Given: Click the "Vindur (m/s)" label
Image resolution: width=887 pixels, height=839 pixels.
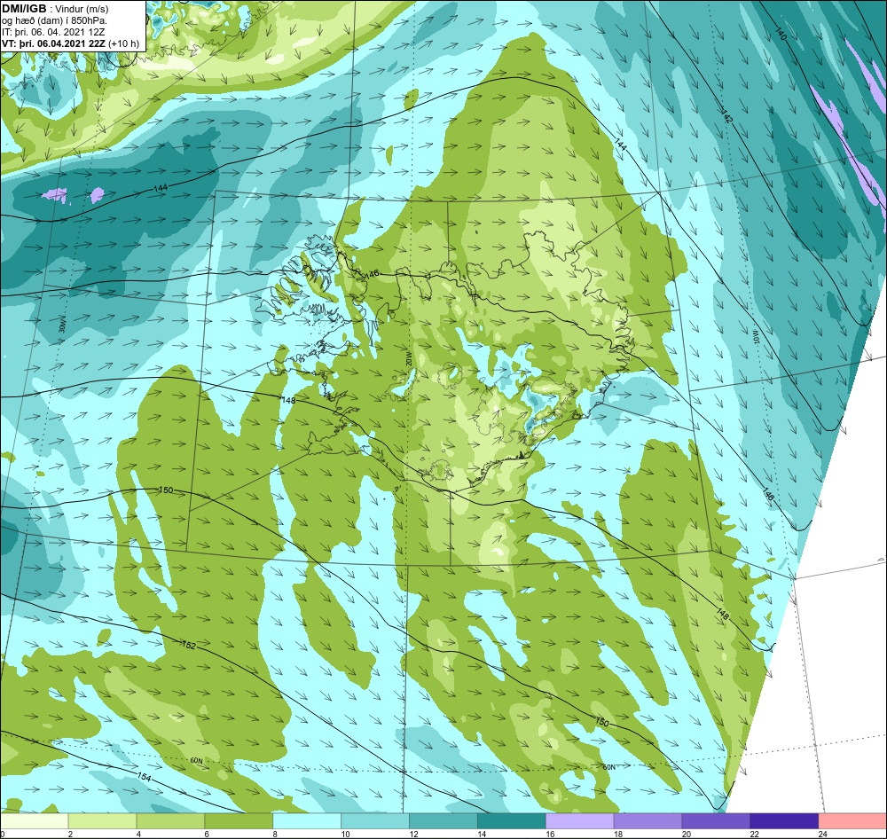Looking at the screenshot, I should click(x=82, y=10).
